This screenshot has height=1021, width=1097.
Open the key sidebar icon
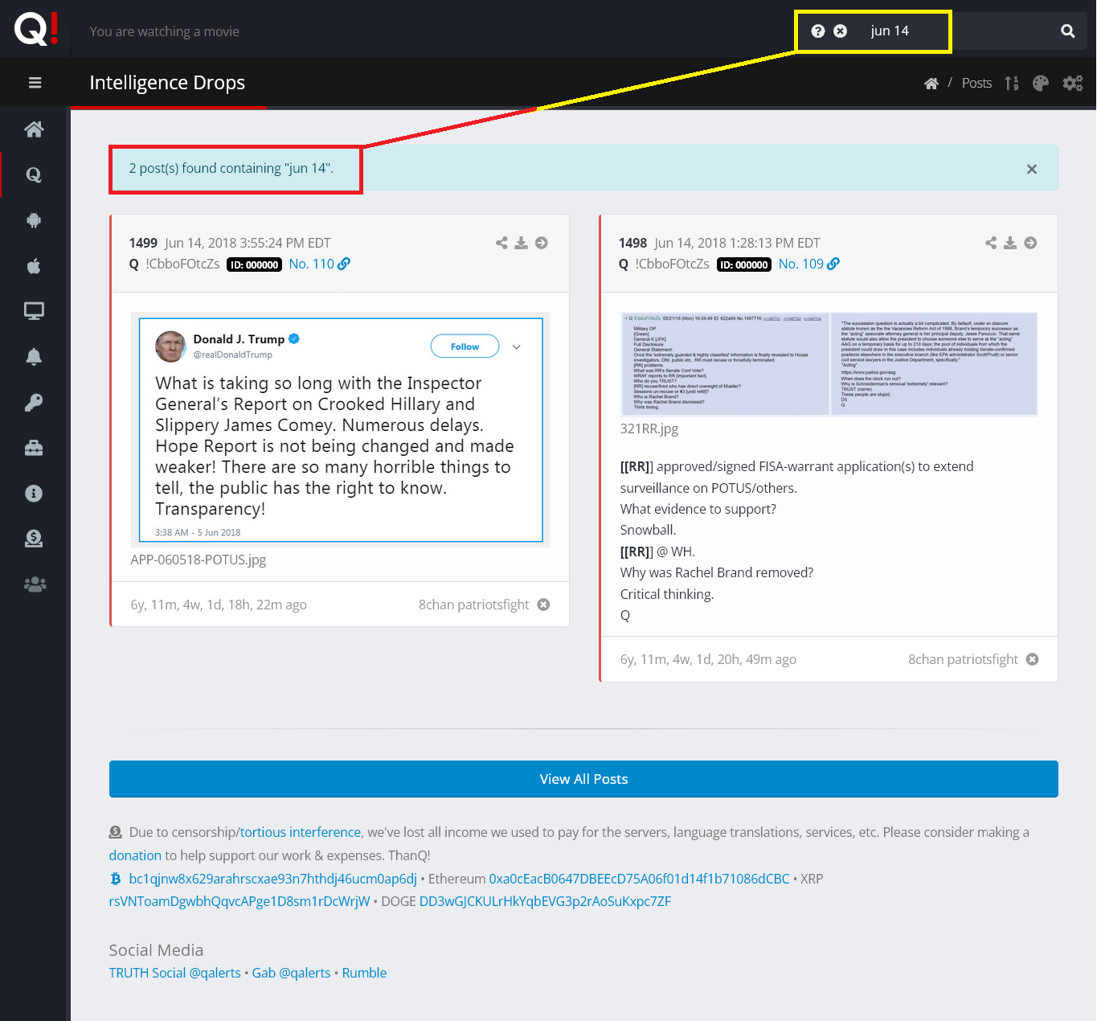34,402
